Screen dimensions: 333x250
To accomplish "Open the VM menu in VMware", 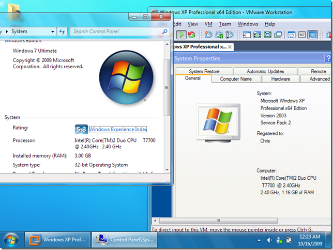I will pyautogui.click(x=208, y=24).
